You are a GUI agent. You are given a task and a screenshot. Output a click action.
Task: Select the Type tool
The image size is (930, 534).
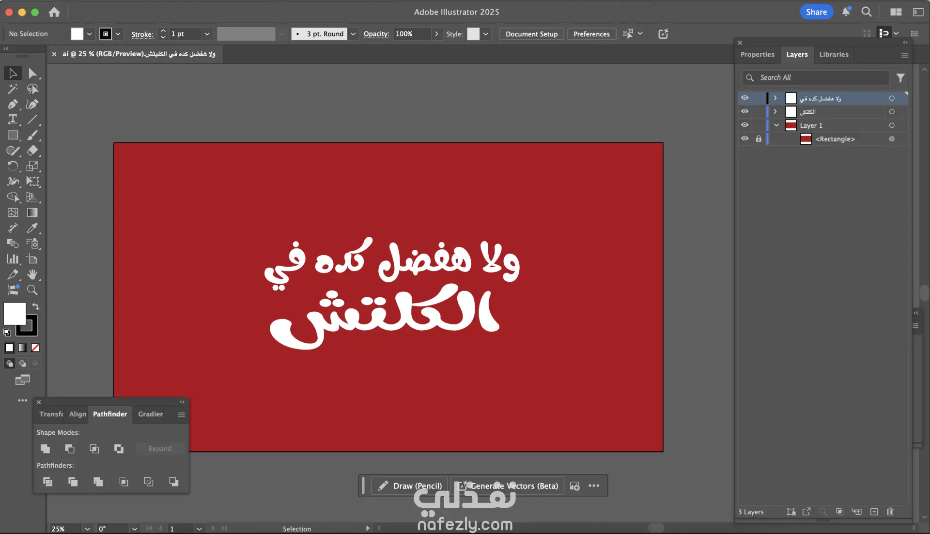[x=13, y=120]
